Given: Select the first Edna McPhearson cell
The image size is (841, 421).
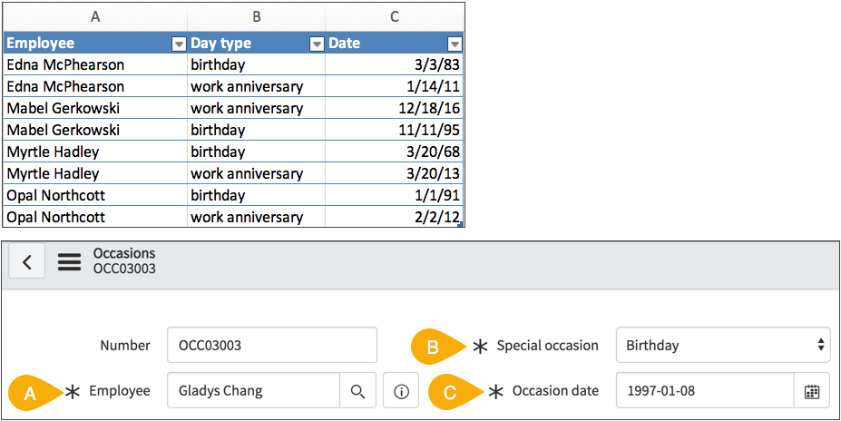Looking at the screenshot, I should (x=95, y=64).
